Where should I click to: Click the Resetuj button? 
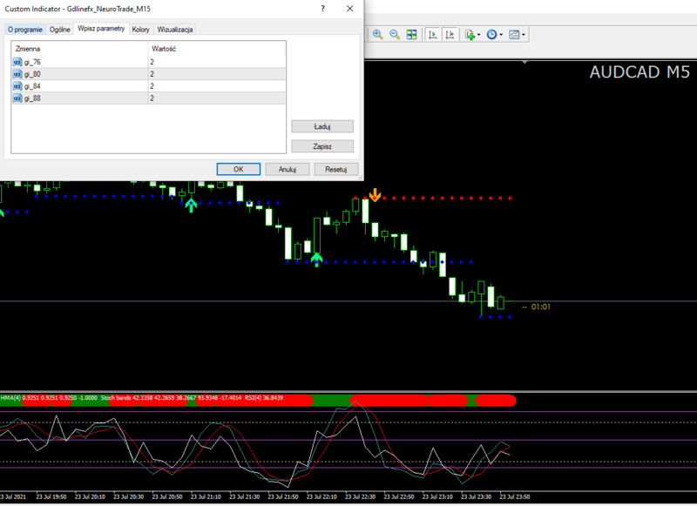tap(336, 170)
